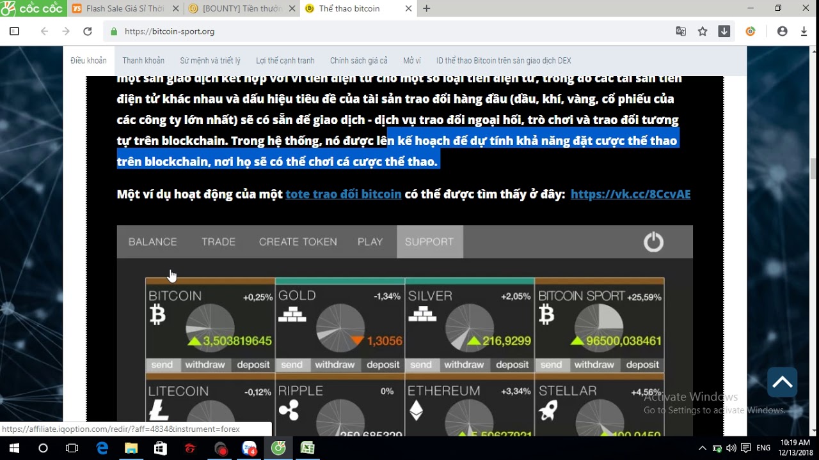This screenshot has height=460, width=819.
Task: Open the volume control in system tray
Action: tap(731, 448)
